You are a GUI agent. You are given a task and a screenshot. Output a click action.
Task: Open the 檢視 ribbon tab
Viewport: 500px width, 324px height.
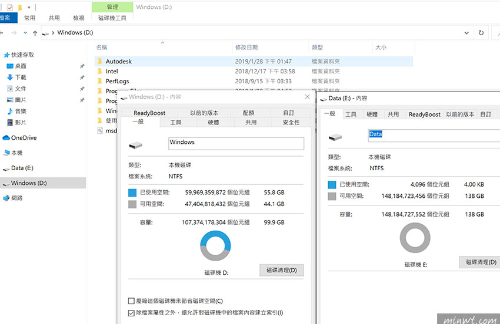click(x=79, y=18)
